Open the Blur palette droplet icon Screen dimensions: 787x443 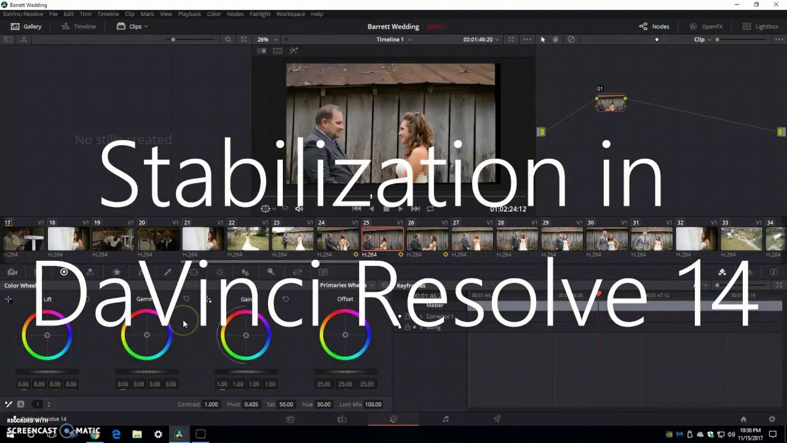245,272
